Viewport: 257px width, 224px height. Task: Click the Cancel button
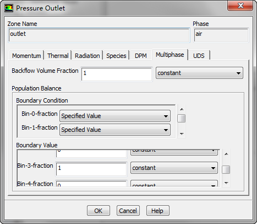coord(128,211)
